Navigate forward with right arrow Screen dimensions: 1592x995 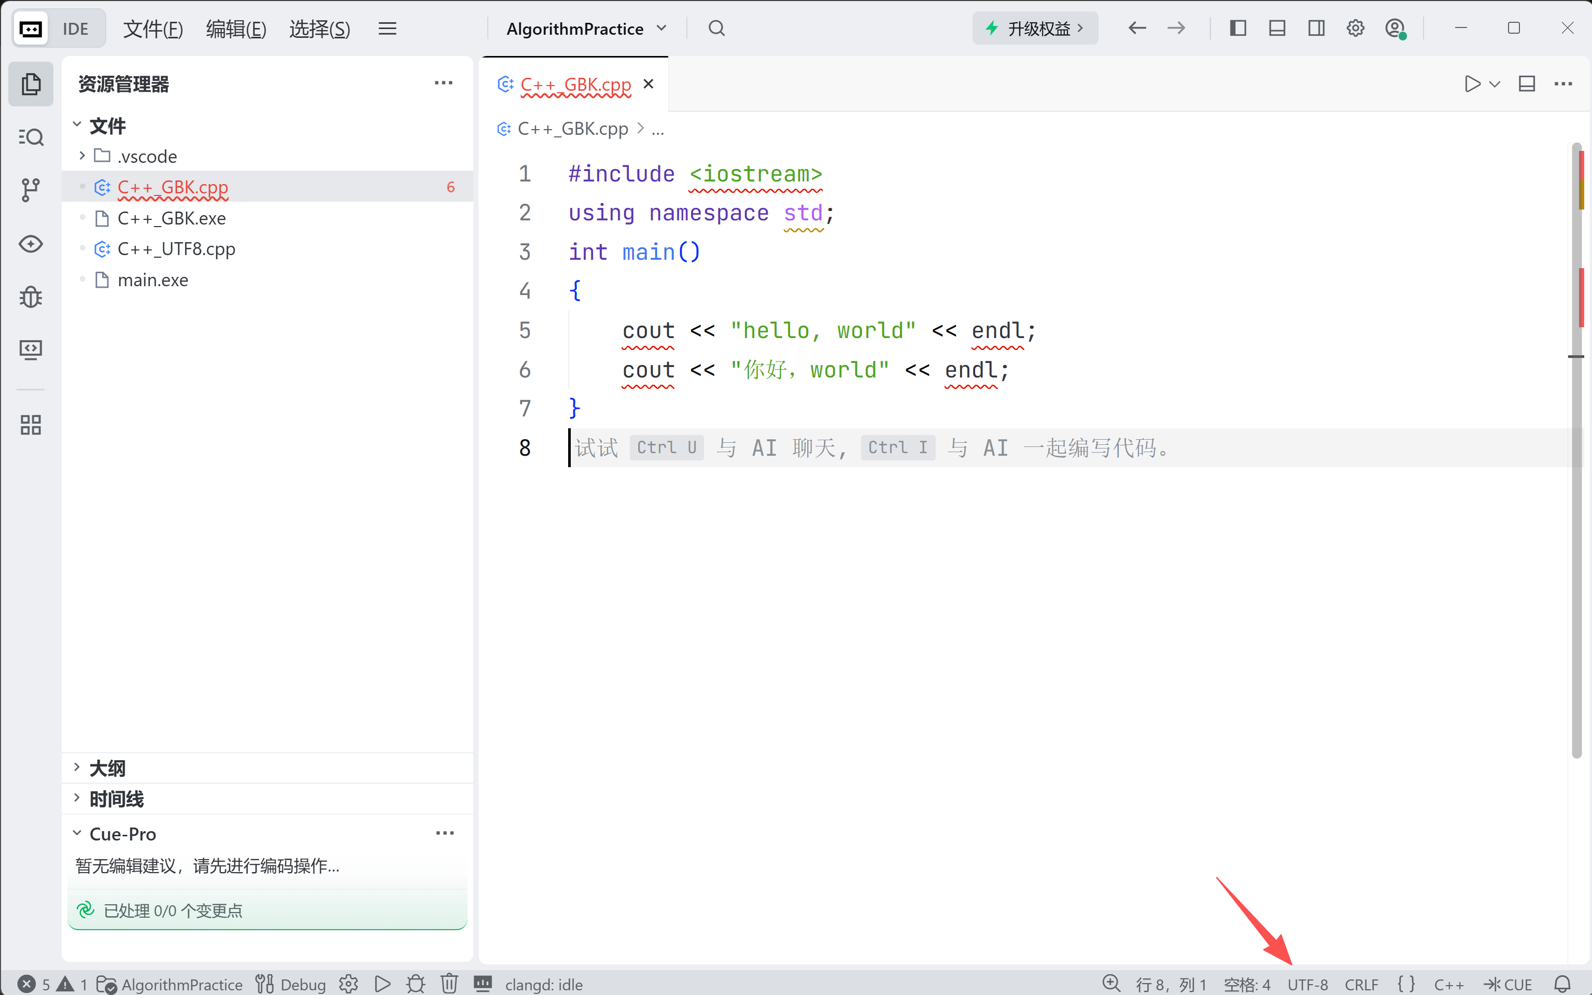pos(1176,29)
